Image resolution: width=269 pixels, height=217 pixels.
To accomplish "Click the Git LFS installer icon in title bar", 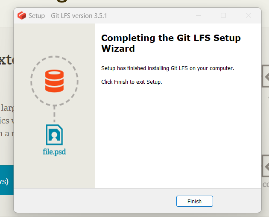I will pos(22,15).
